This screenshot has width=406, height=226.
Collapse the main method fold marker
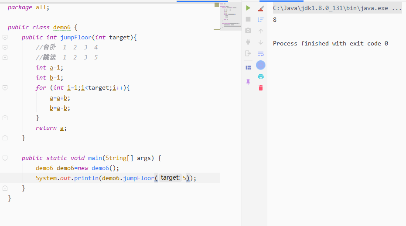[5, 158]
